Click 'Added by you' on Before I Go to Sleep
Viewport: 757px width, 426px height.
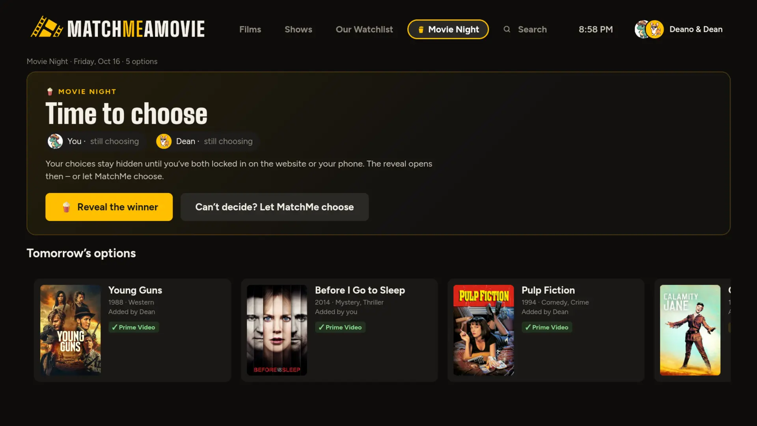(336, 312)
